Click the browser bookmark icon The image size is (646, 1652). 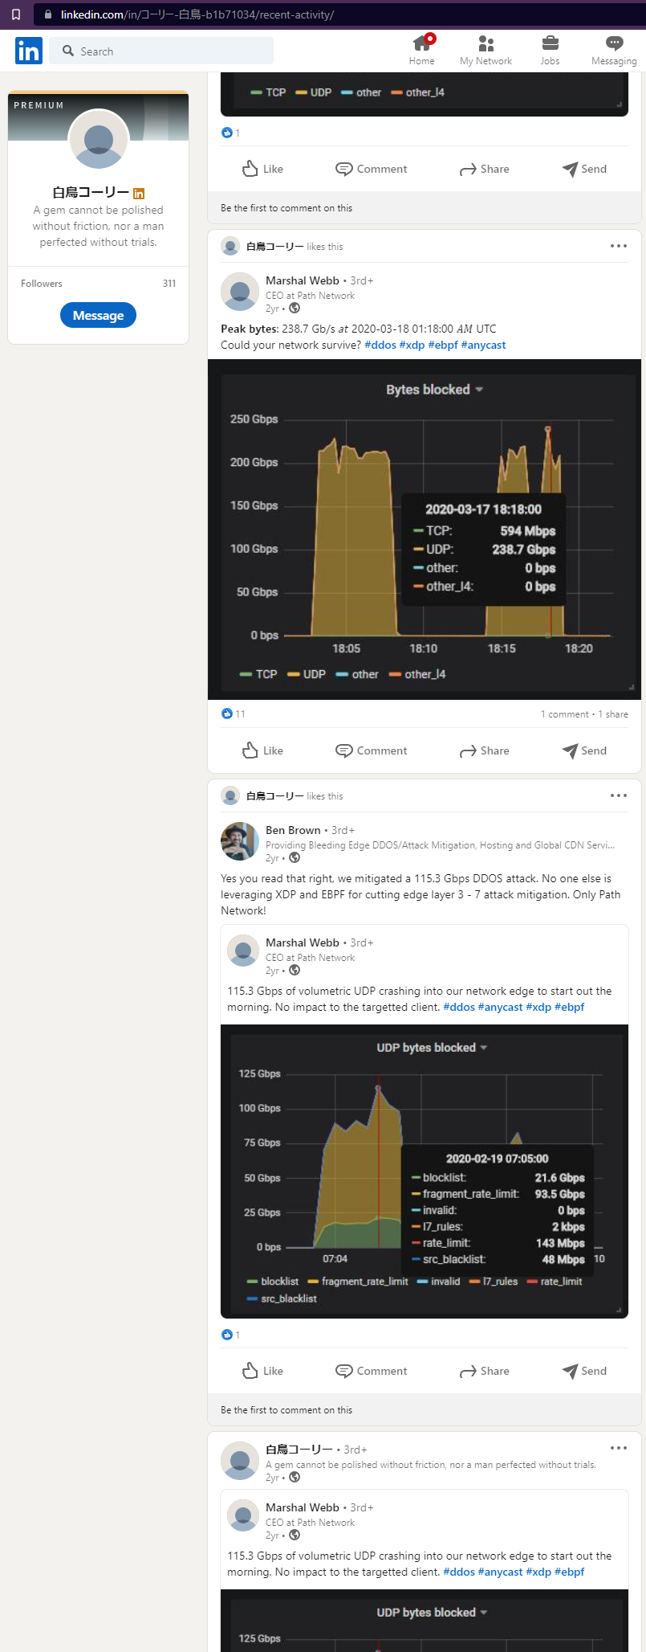[x=15, y=14]
